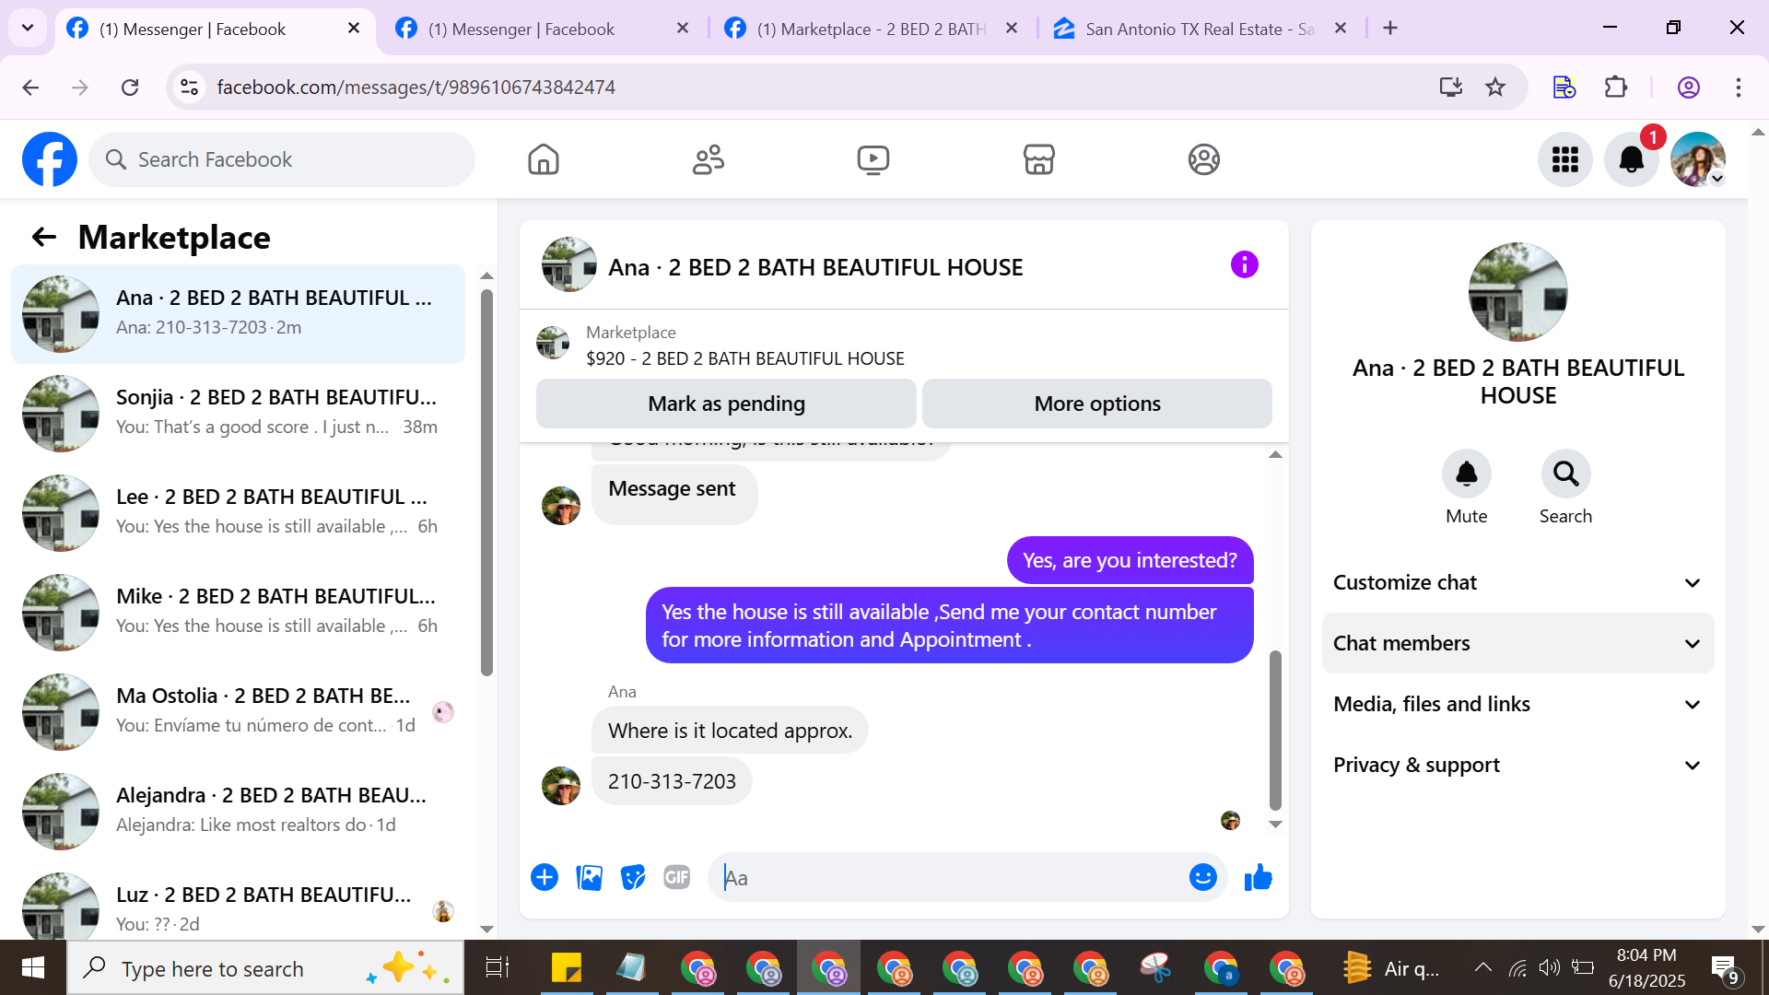
Task: Attach a photo using the image icon
Action: point(589,877)
